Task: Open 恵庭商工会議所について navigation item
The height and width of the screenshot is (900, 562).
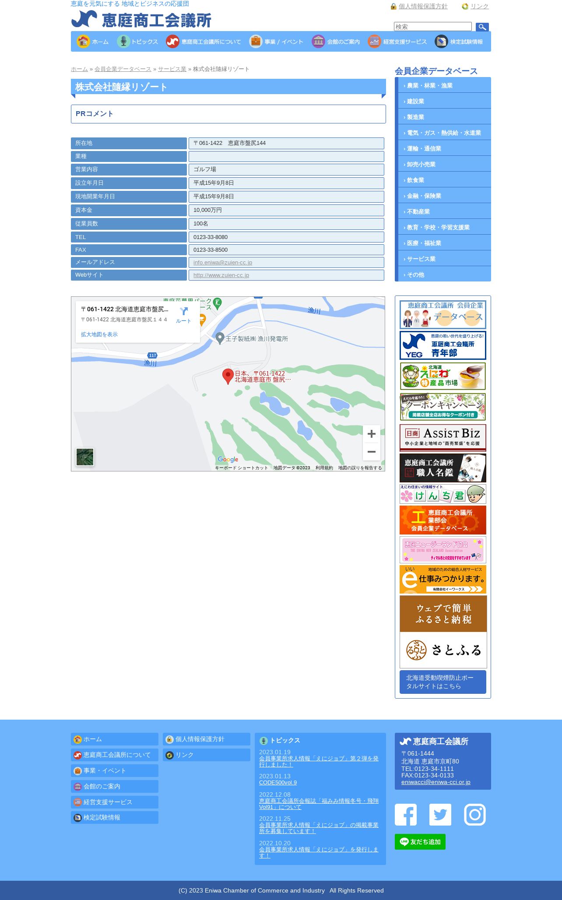Action: [x=204, y=42]
